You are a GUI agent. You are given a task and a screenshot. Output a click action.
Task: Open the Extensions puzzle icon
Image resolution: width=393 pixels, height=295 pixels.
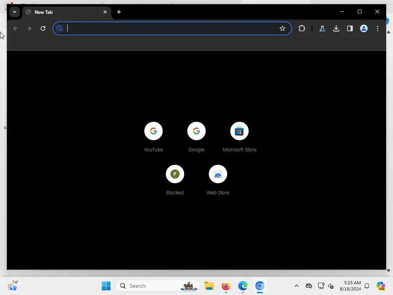tap(302, 28)
